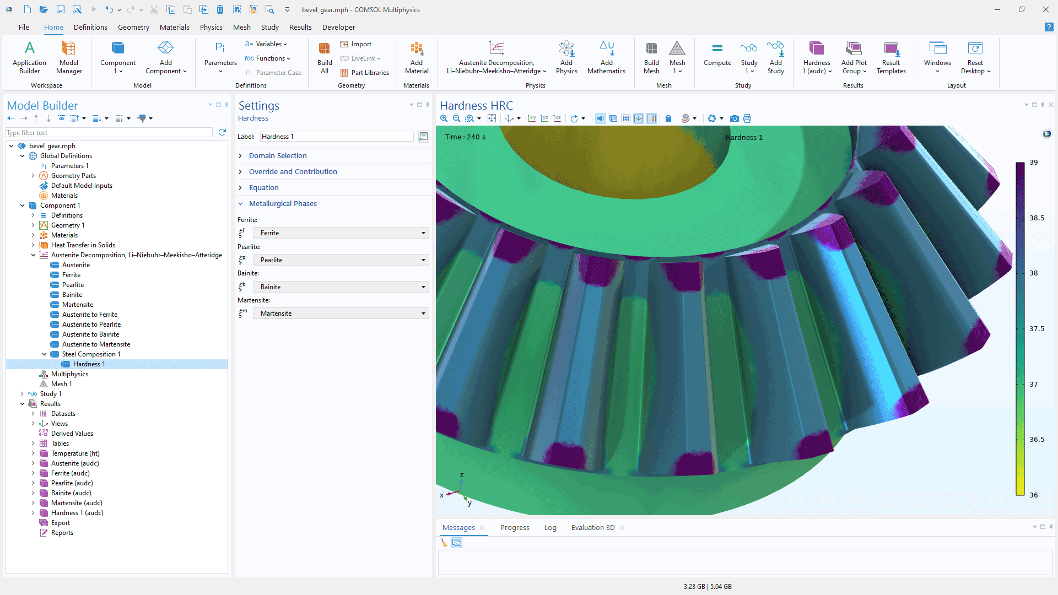
Task: Click Add Plot Group
Action: tap(854, 57)
